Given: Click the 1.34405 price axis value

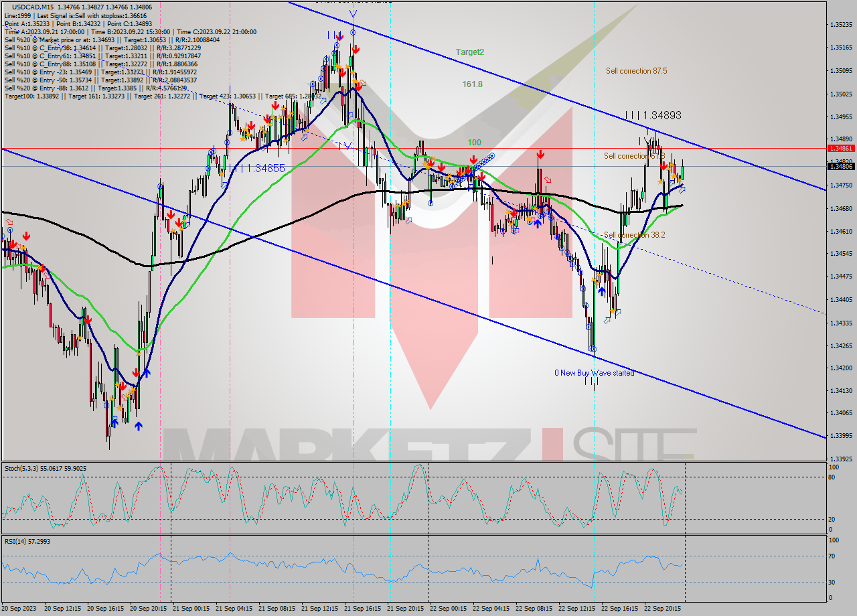Looking at the screenshot, I should pos(841,300).
